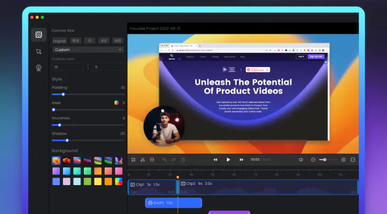
Task: Choose the solid olive green swatch
Action: tap(88, 181)
